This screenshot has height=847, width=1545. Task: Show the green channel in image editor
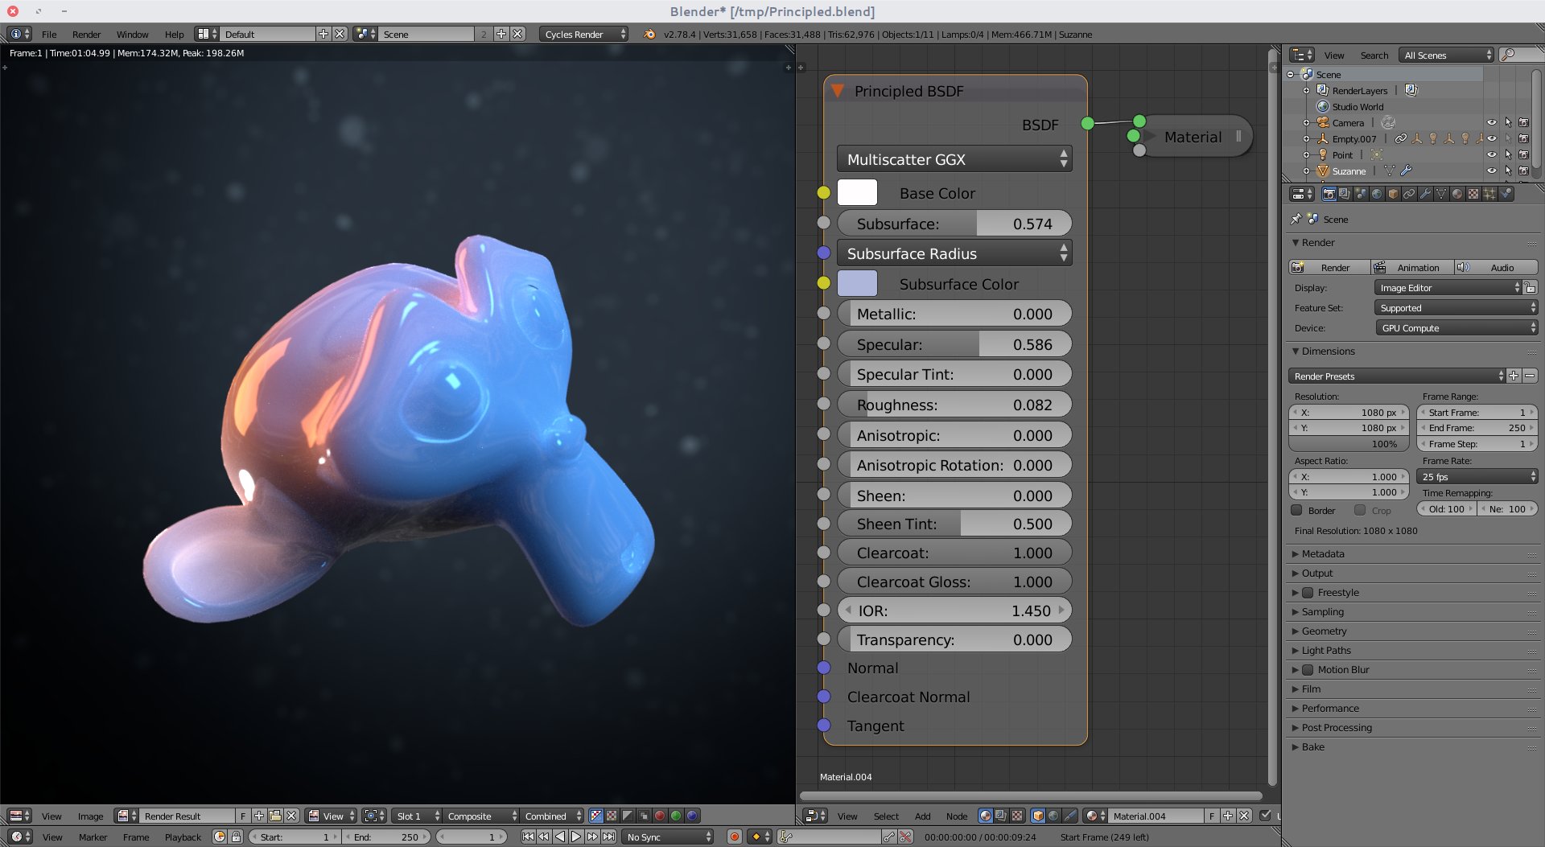(x=676, y=816)
